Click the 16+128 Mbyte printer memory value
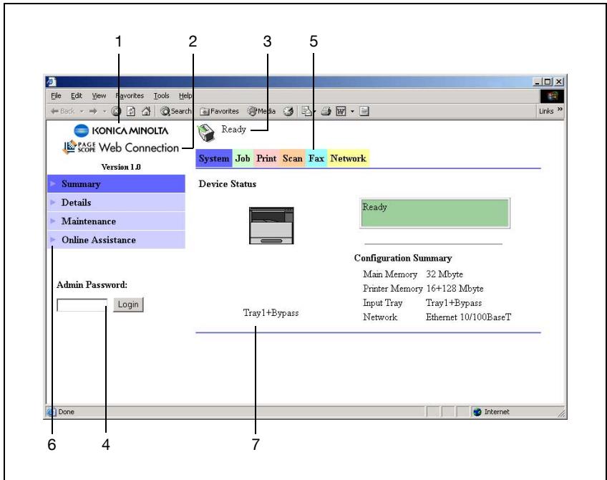This screenshot has height=480, width=607. 455,289
